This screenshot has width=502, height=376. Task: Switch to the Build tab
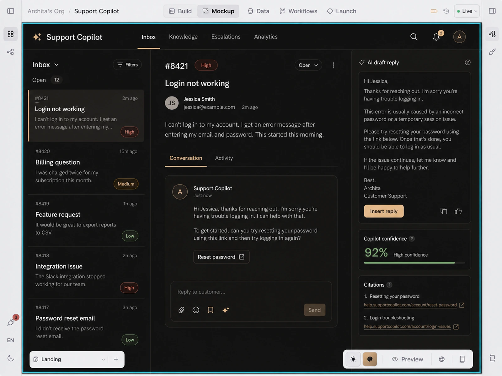pos(180,11)
